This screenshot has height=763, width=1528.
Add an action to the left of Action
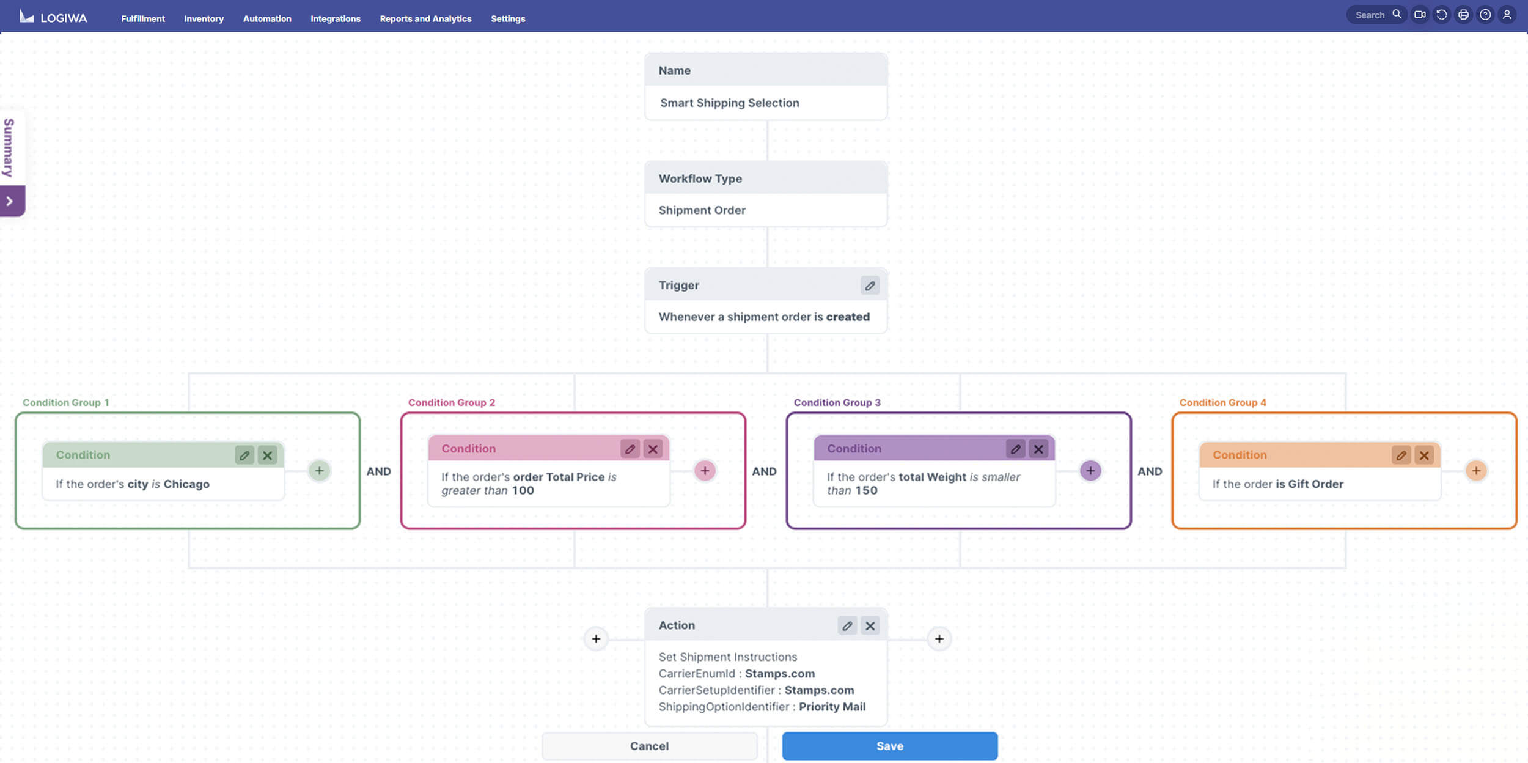596,639
